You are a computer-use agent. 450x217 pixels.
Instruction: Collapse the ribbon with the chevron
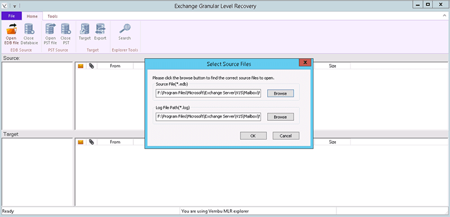point(444,16)
